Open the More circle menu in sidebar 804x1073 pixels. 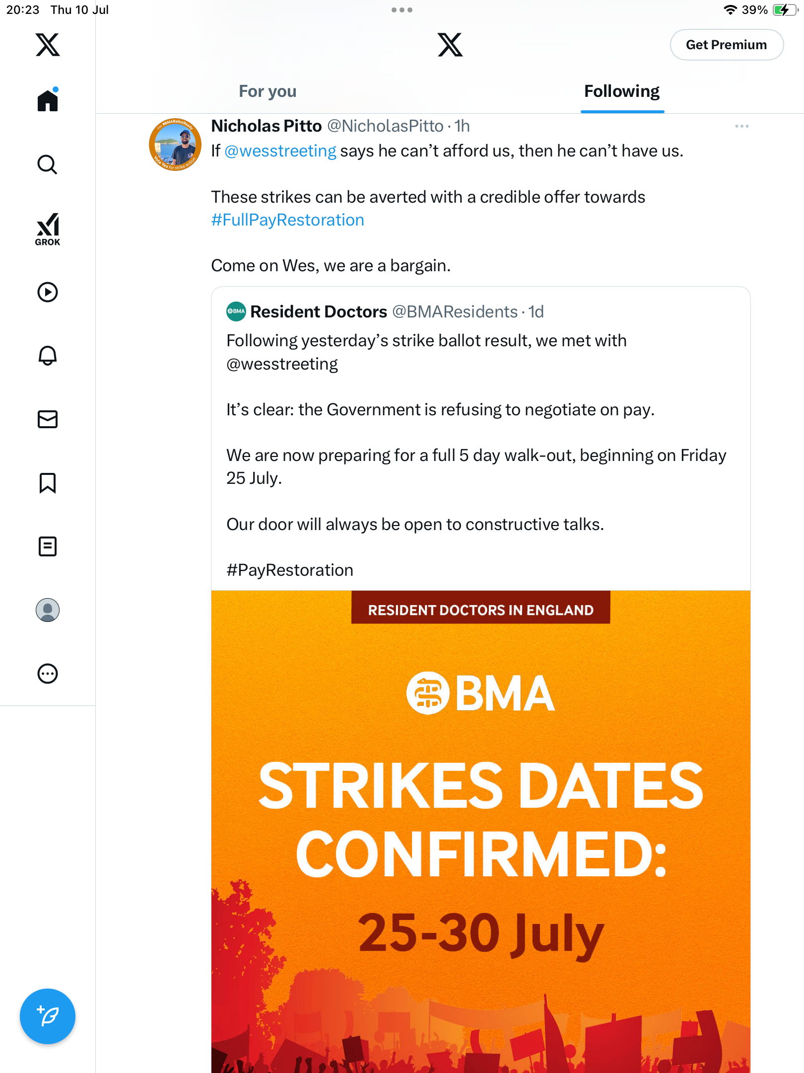[x=48, y=674]
